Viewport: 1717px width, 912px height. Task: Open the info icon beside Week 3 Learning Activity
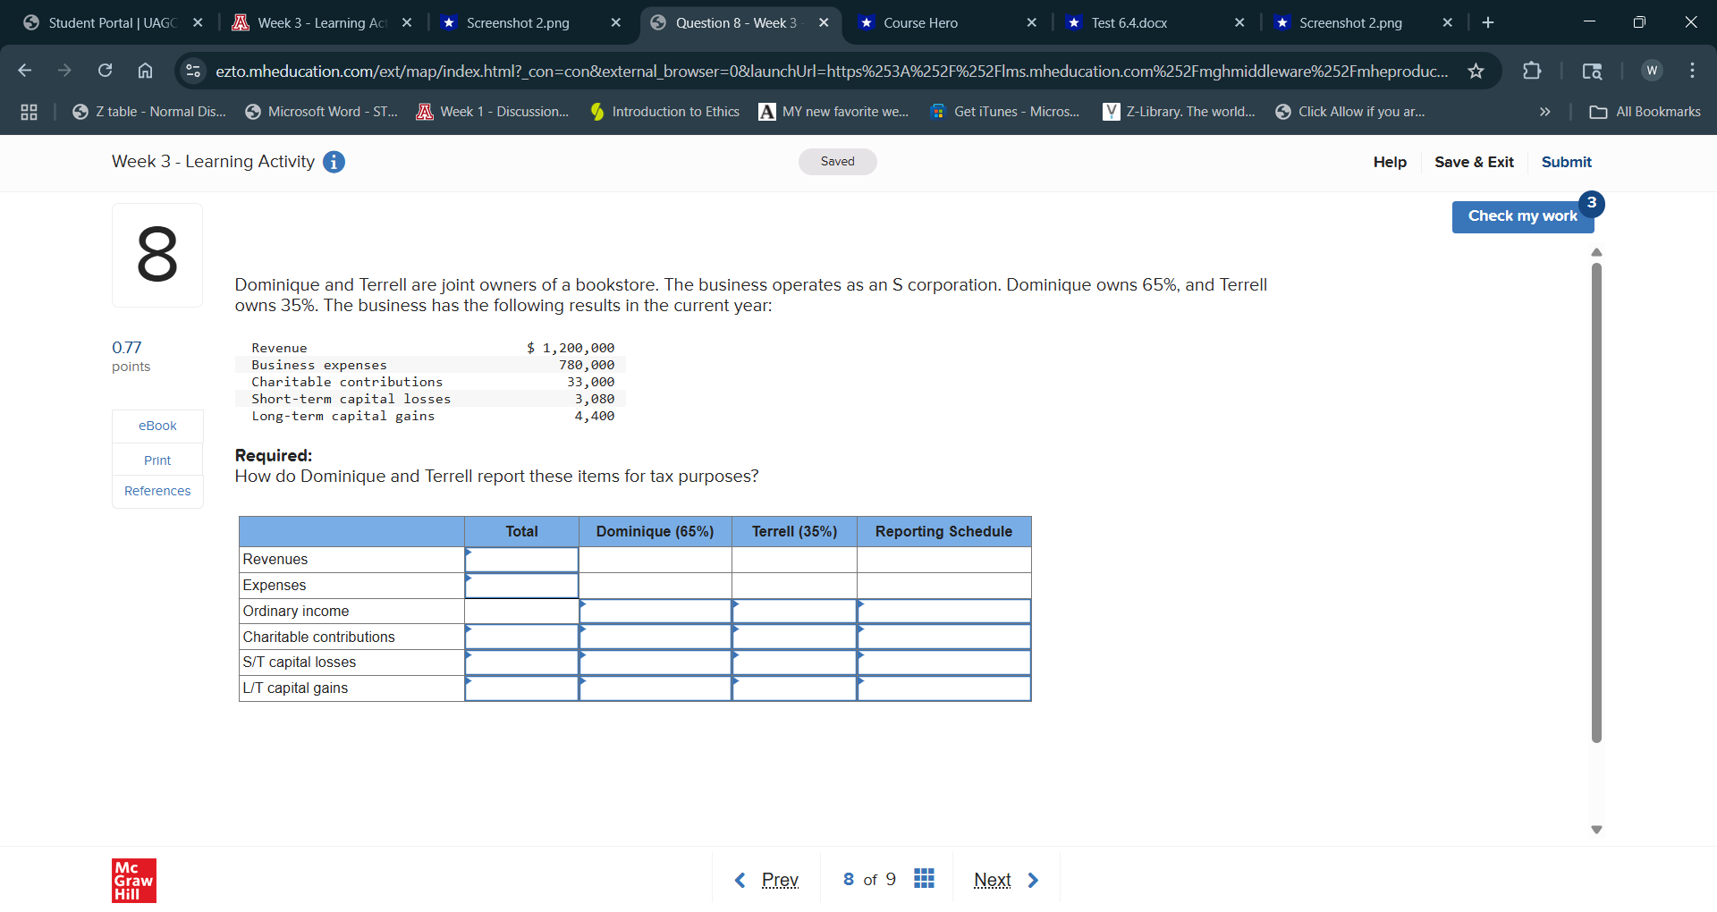coord(334,162)
